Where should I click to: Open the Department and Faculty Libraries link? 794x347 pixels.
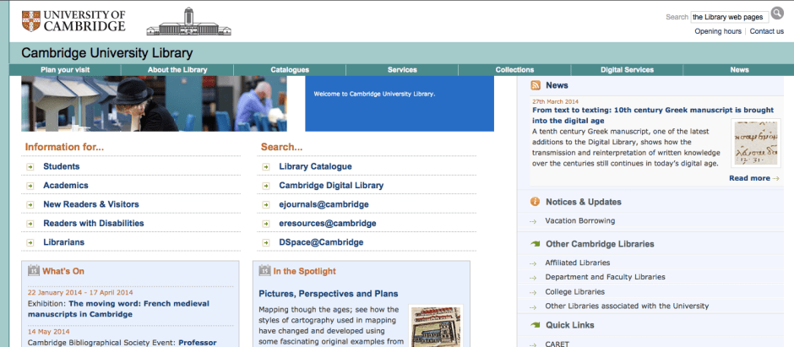(605, 277)
